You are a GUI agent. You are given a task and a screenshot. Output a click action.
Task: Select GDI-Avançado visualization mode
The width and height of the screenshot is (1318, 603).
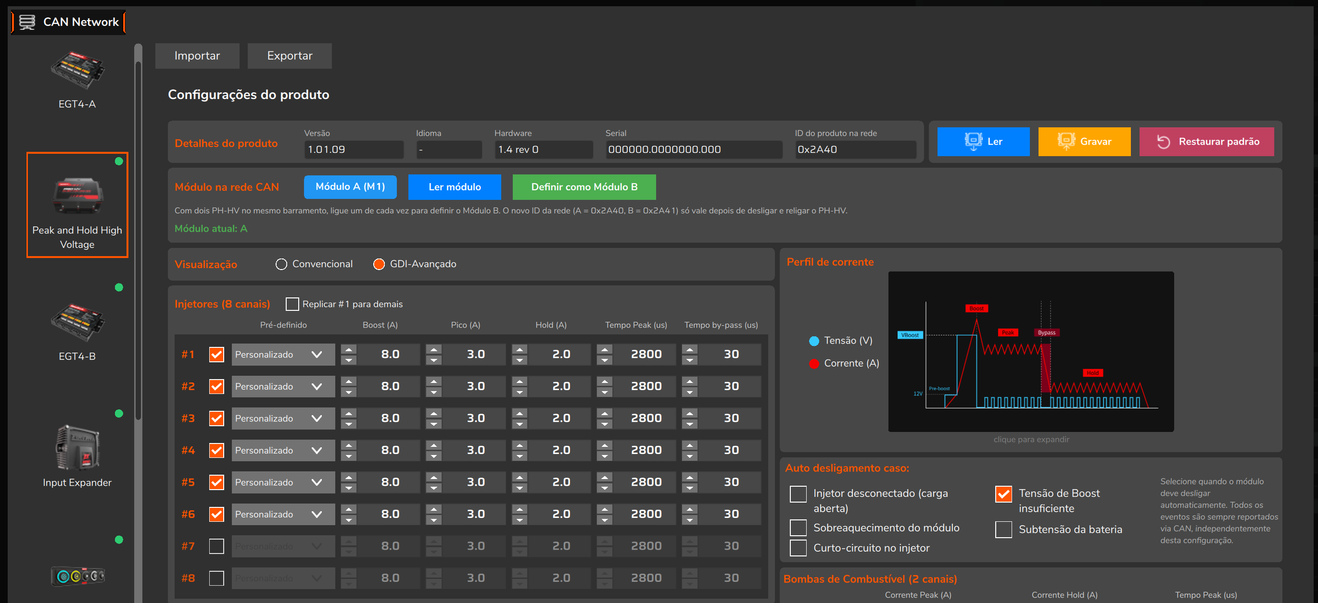click(x=379, y=264)
